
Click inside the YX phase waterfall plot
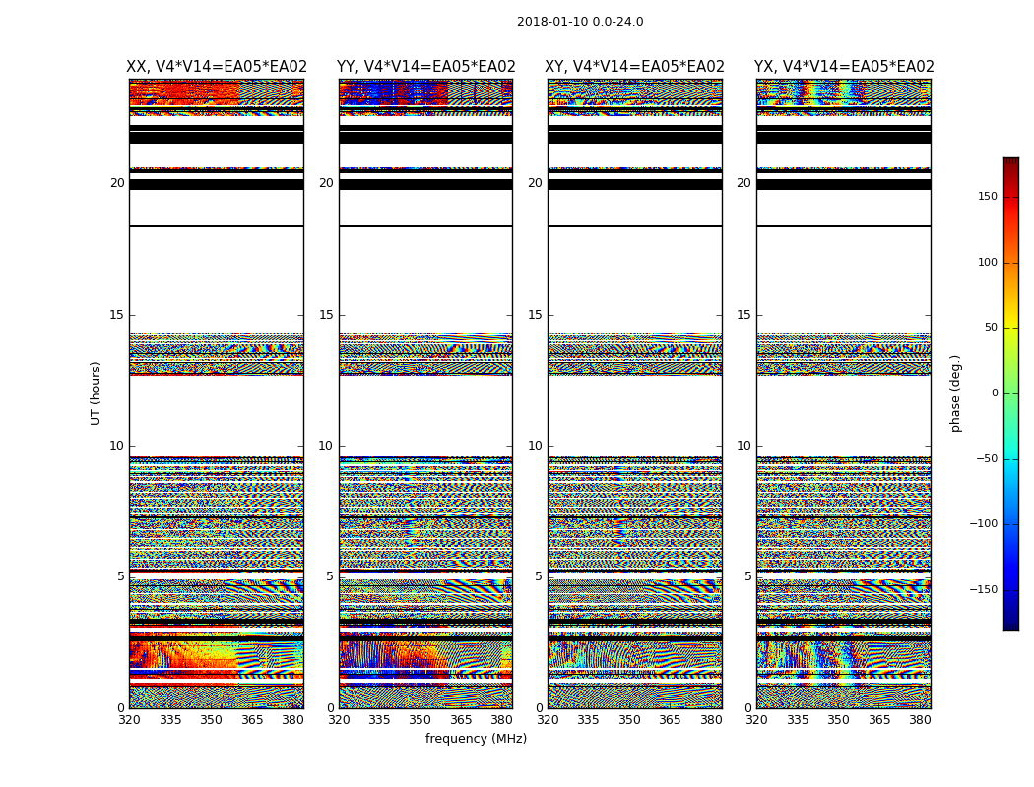844,393
